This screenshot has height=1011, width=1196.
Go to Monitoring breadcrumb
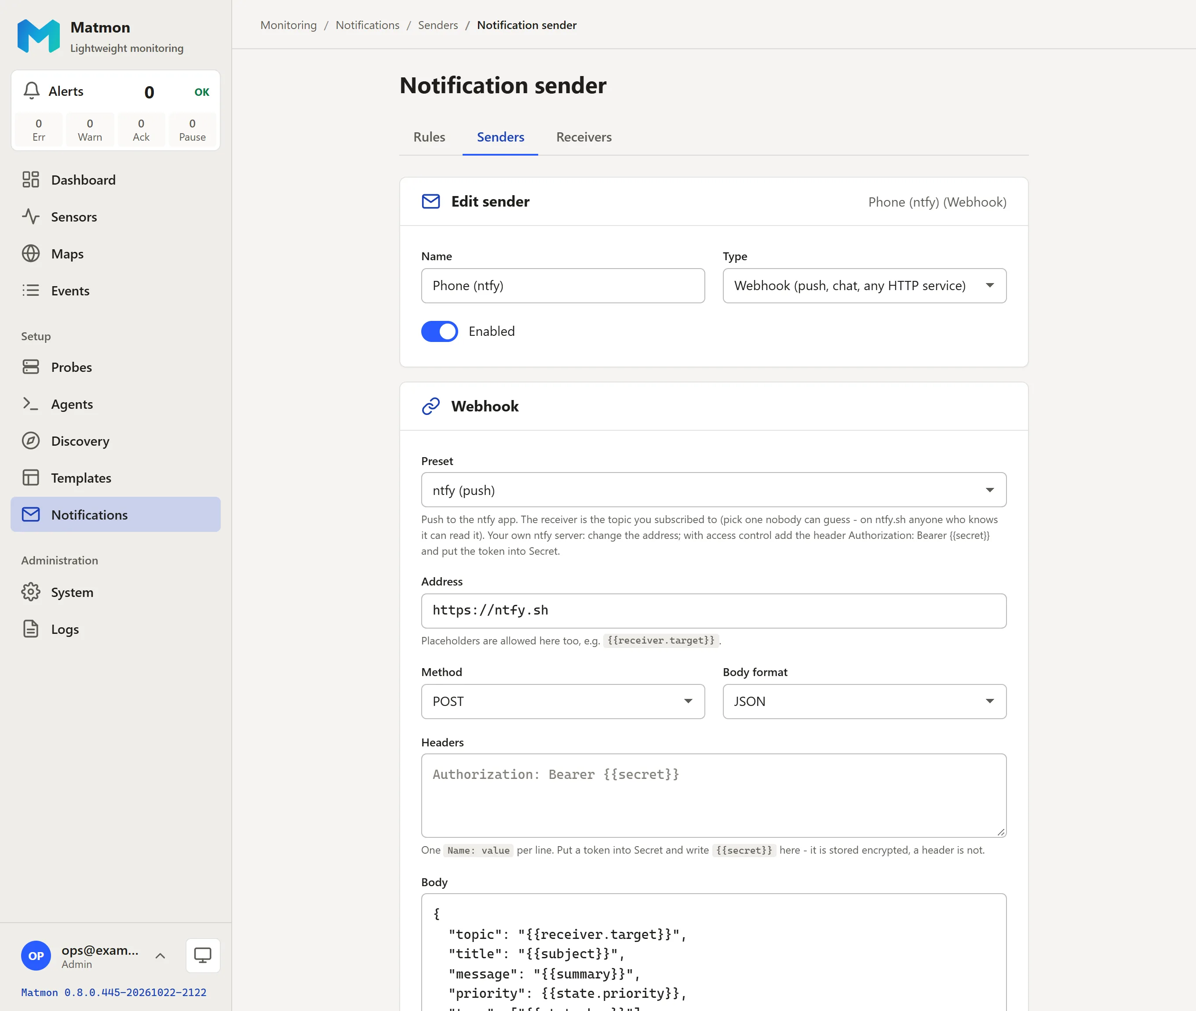(x=288, y=25)
